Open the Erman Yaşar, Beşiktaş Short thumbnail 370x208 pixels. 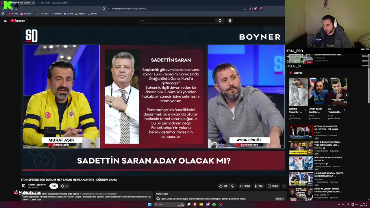[318, 92]
